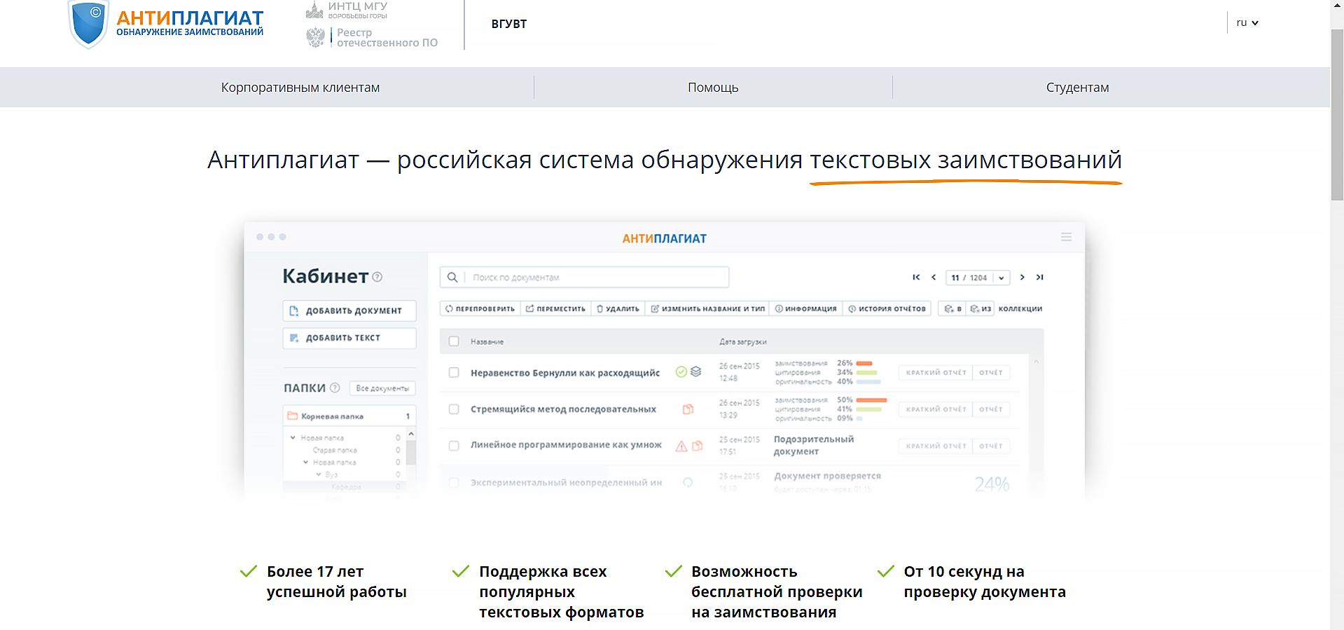Open ОТЧЁТ for Неравенство Бернулли
The width and height of the screenshot is (1344, 630).
[991, 373]
